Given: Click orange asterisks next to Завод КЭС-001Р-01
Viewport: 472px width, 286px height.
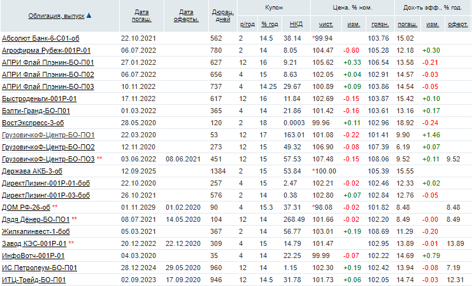Looking at the screenshot, I should [71, 243].
